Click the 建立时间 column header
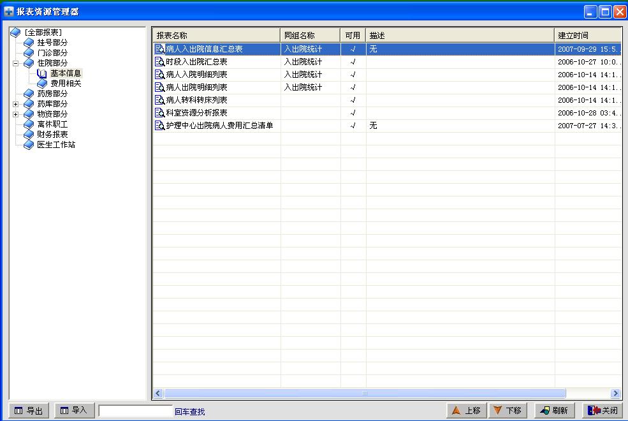Screen dimensions: 628x421 pyautogui.click(x=587, y=36)
